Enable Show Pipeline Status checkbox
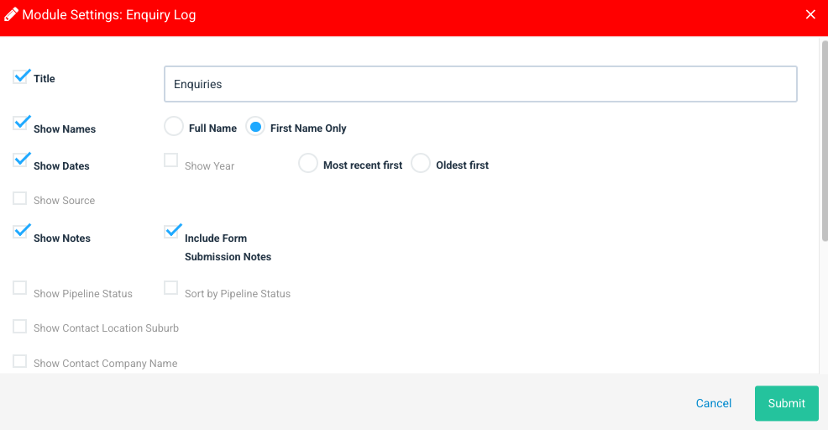This screenshot has width=828, height=430. [20, 288]
